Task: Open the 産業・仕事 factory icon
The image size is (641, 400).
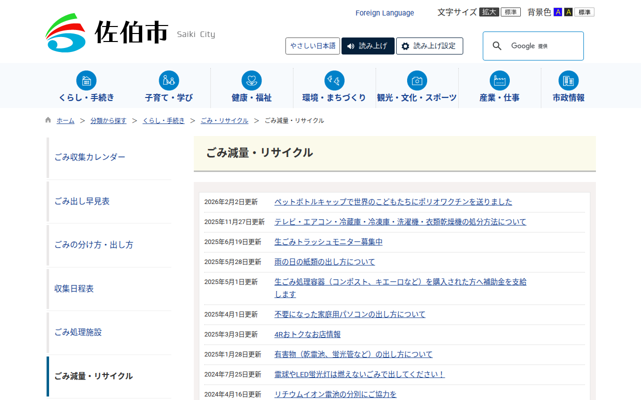Action: click(499, 80)
